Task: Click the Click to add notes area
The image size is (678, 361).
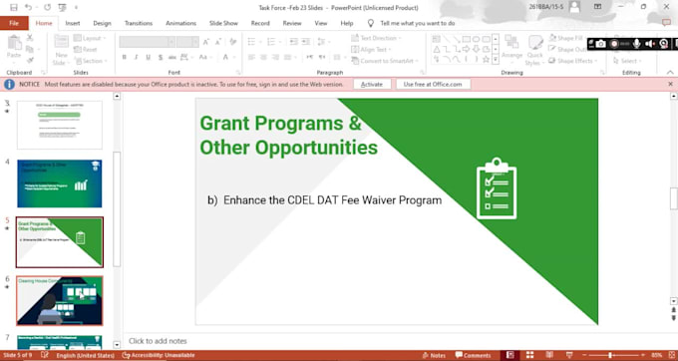Action: [x=158, y=341]
